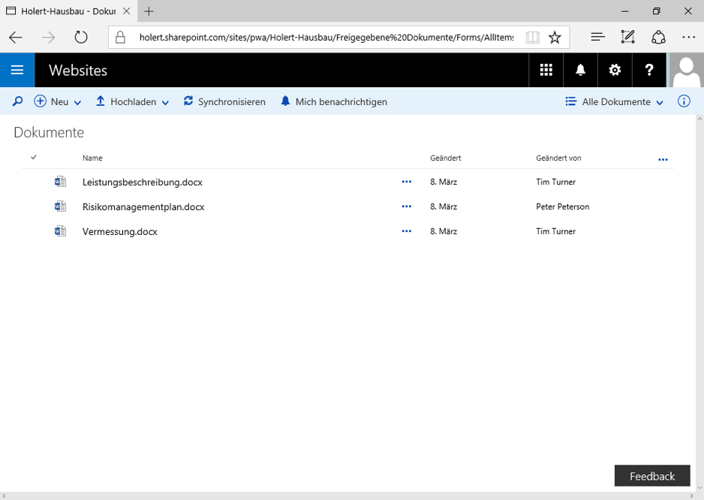Viewport: 704px width, 500px height.
Task: Toggle reading view book icon
Action: pos(532,38)
